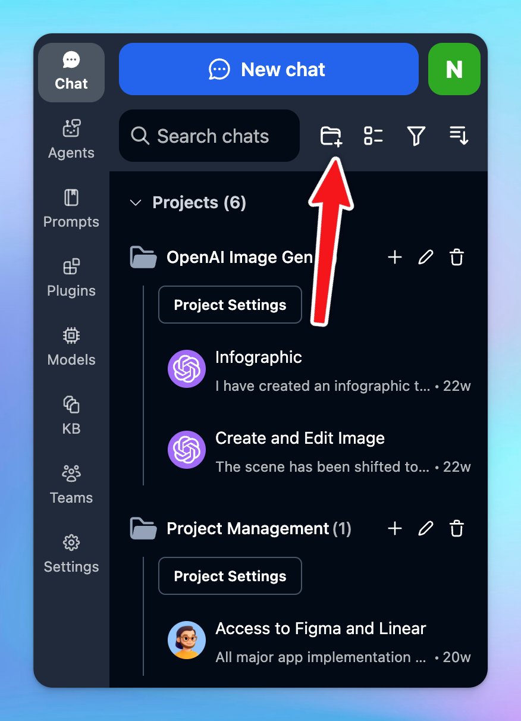Open the multi-select chats list icon
This screenshot has width=521, height=721.
pos(373,136)
